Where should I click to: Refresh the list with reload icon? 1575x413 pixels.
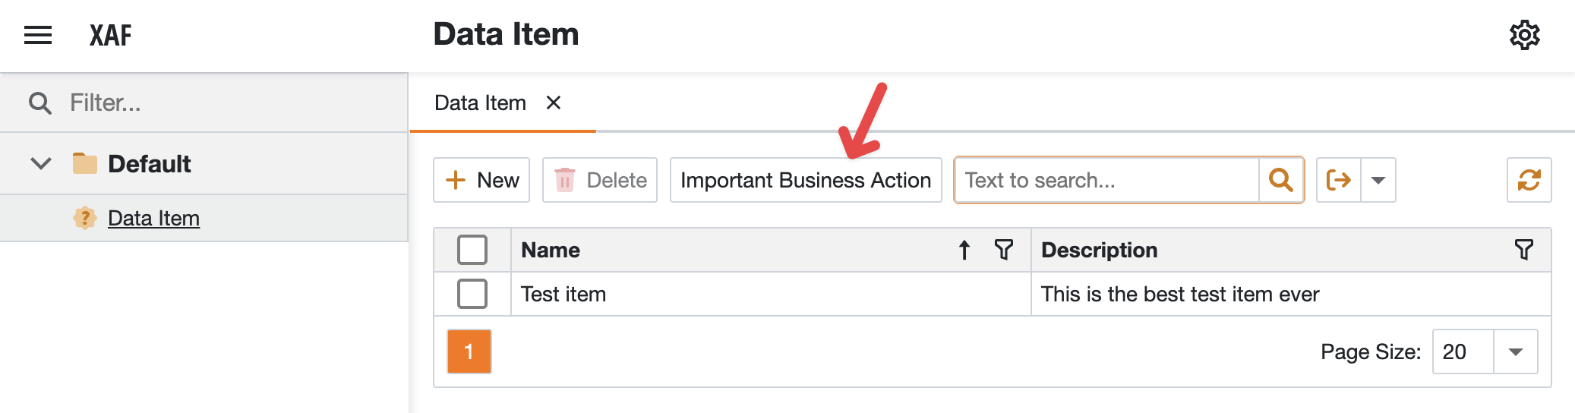pyautogui.click(x=1529, y=180)
